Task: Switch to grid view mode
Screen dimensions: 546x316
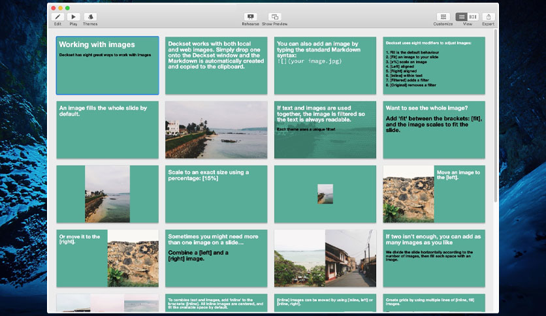Action: click(x=462, y=17)
